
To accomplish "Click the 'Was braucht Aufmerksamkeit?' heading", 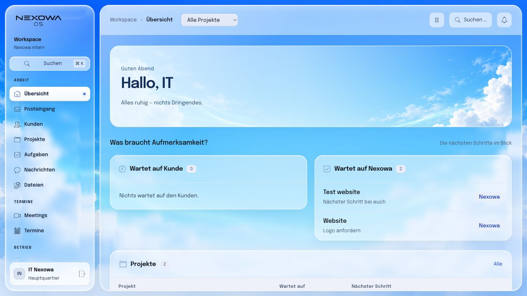I will point(159,143).
